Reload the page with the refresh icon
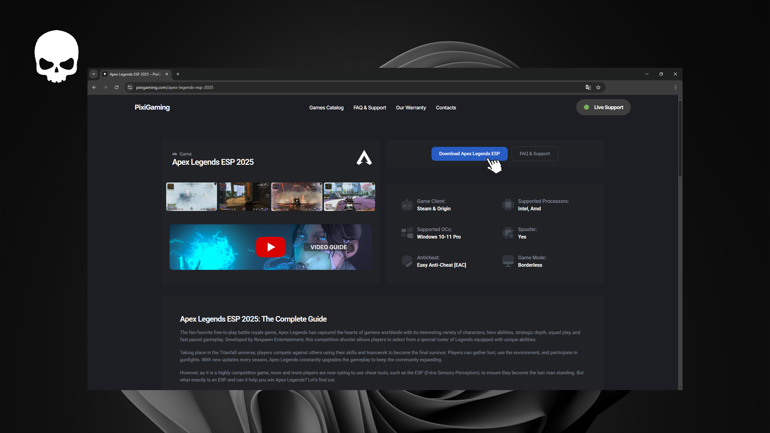770x433 pixels. click(x=117, y=87)
